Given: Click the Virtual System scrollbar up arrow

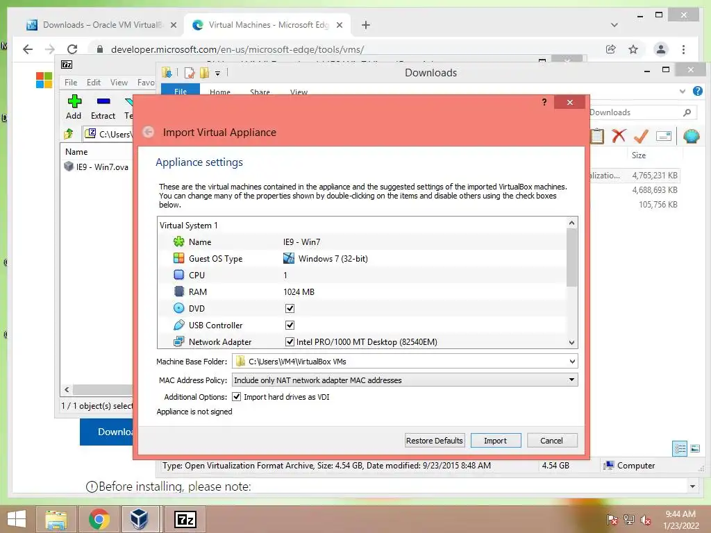Looking at the screenshot, I should [572, 223].
